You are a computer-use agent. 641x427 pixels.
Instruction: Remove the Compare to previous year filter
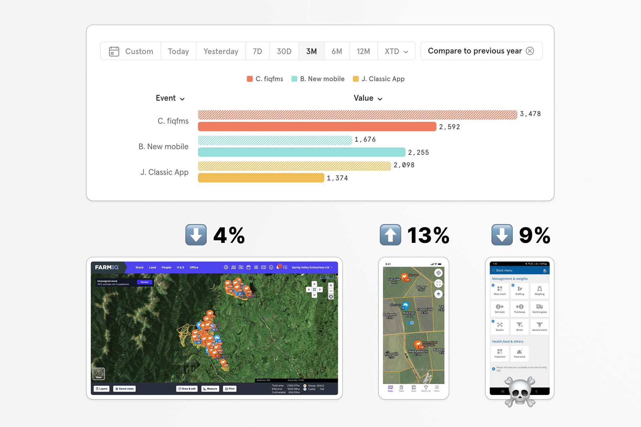(x=530, y=51)
